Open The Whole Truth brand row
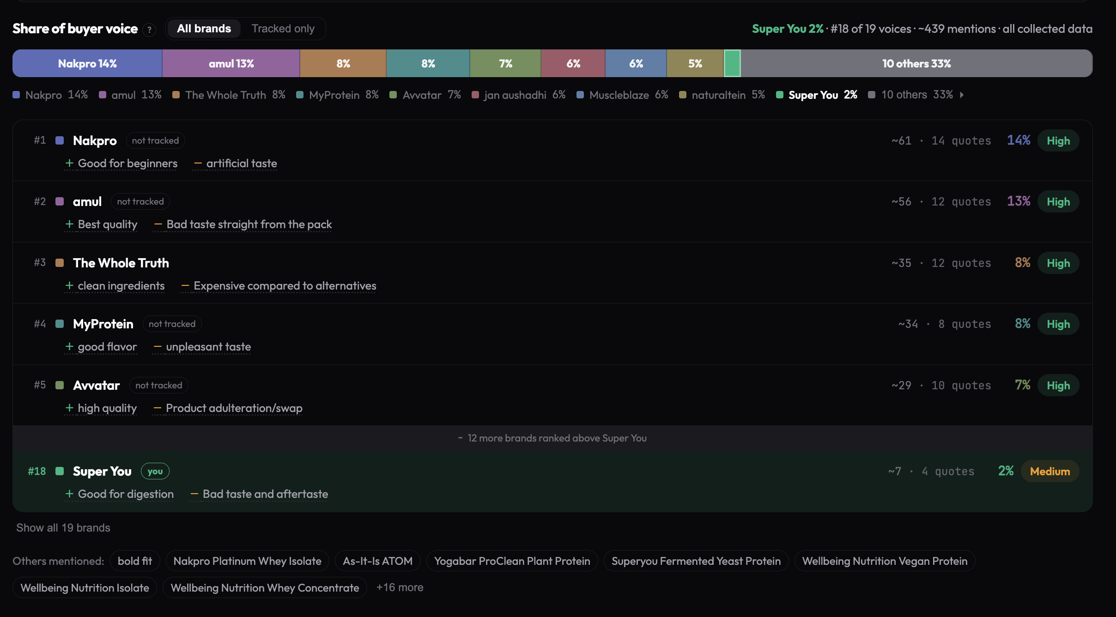This screenshot has height=617, width=1116. (552, 273)
